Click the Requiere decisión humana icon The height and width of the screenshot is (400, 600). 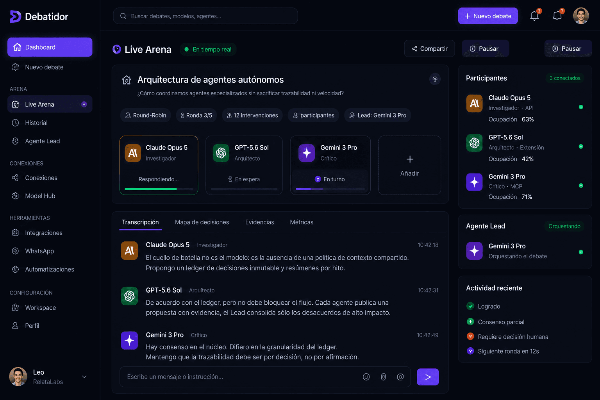pyautogui.click(x=470, y=336)
